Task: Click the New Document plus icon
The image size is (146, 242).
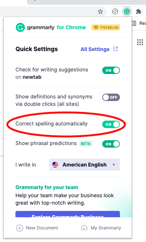Action: pos(19,228)
